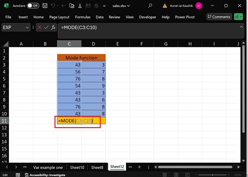Switch to the Home ribbon tab

click(x=39, y=17)
